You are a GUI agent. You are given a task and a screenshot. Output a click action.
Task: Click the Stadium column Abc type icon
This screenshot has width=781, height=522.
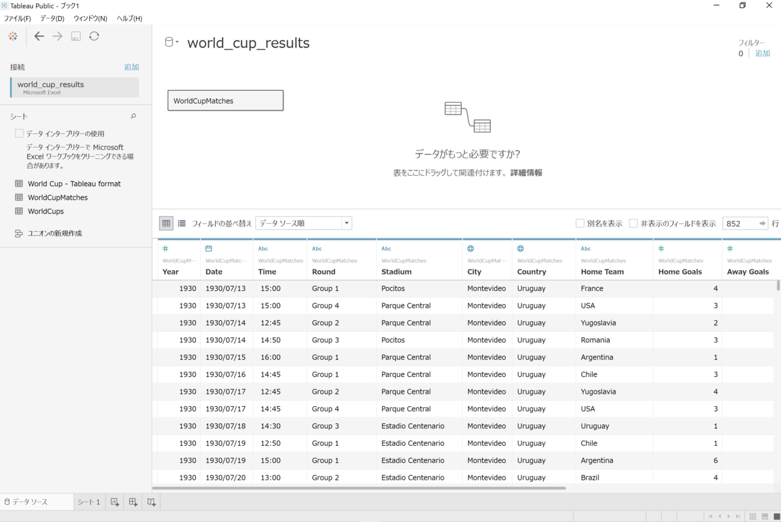point(387,249)
